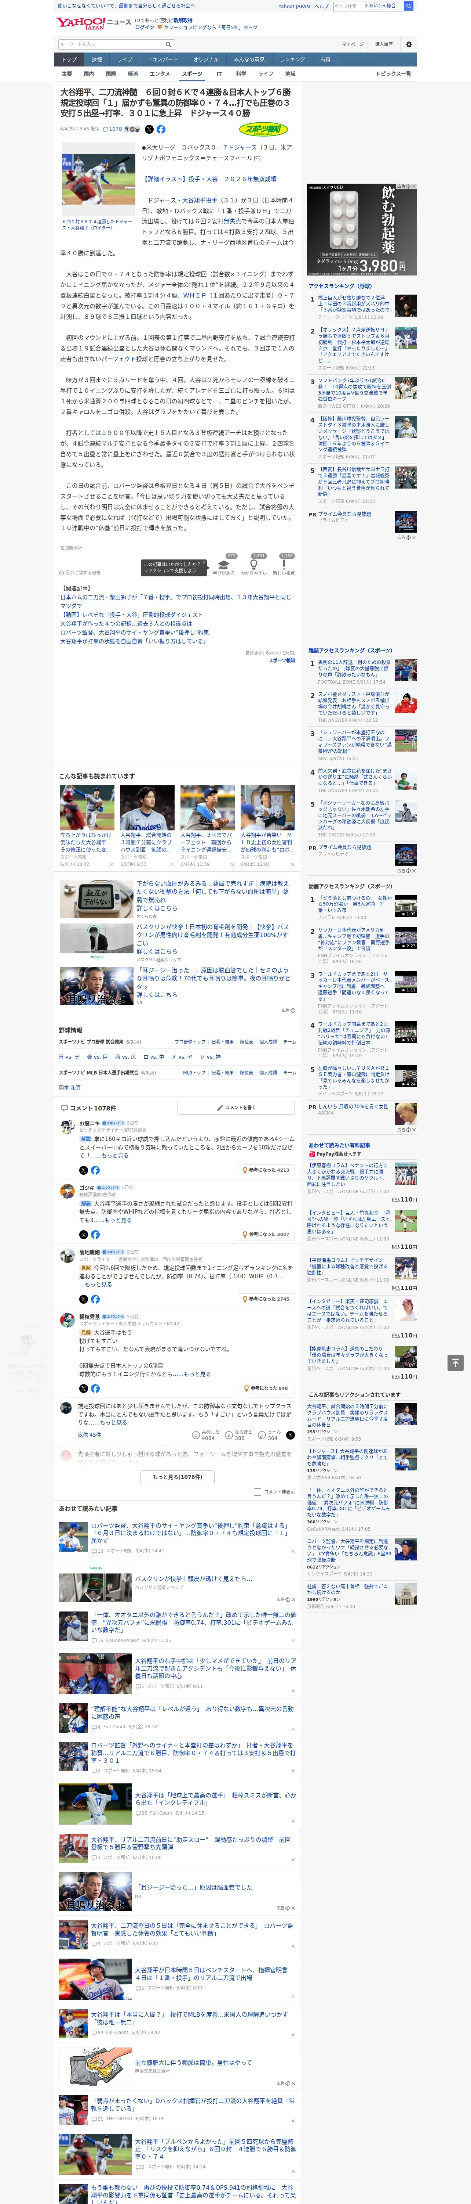Click 参考になった 948 button
Image resolution: width=471 pixels, height=2204 pixels.
[x=266, y=1388]
